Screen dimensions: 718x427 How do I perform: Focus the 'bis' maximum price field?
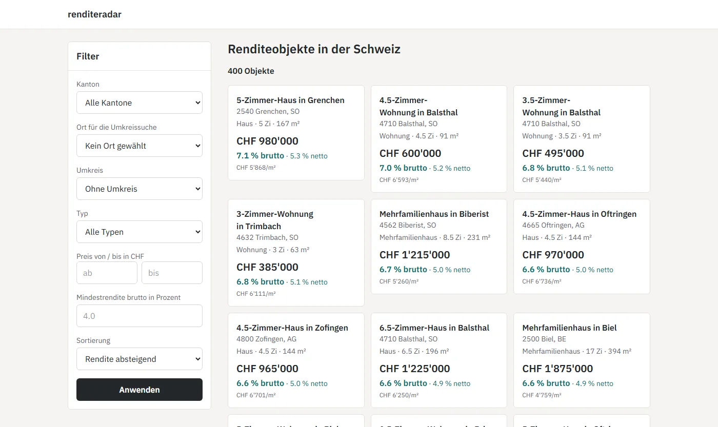172,273
